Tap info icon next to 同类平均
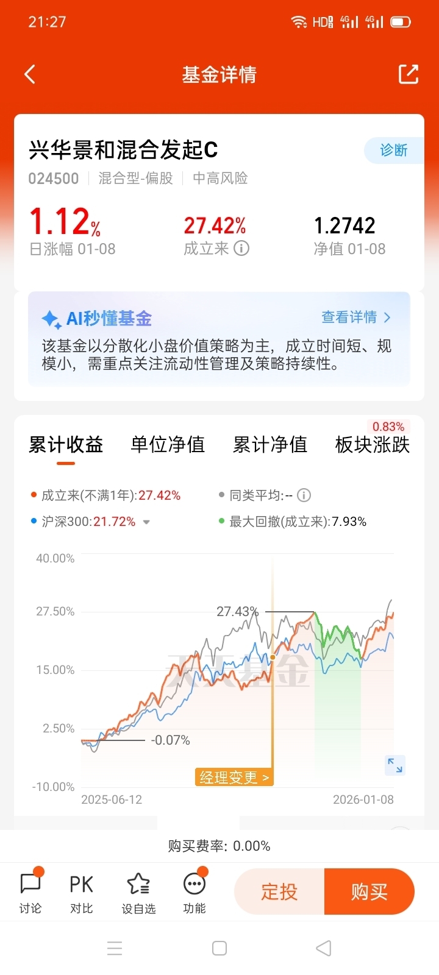439x975 pixels. tap(304, 495)
